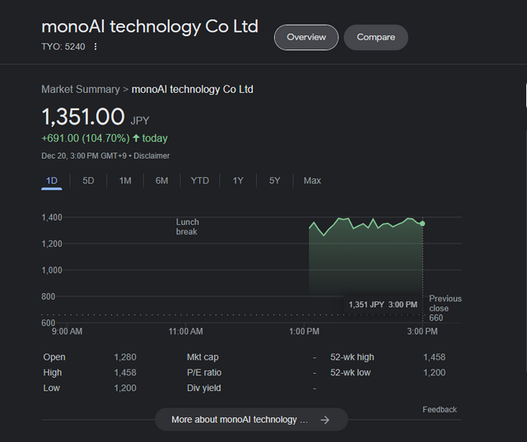Switch to the 1D time range tab

pyautogui.click(x=51, y=181)
